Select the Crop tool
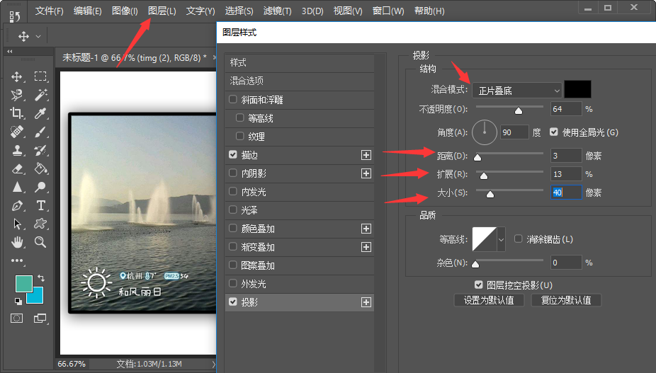This screenshot has width=656, height=373. tap(17, 113)
